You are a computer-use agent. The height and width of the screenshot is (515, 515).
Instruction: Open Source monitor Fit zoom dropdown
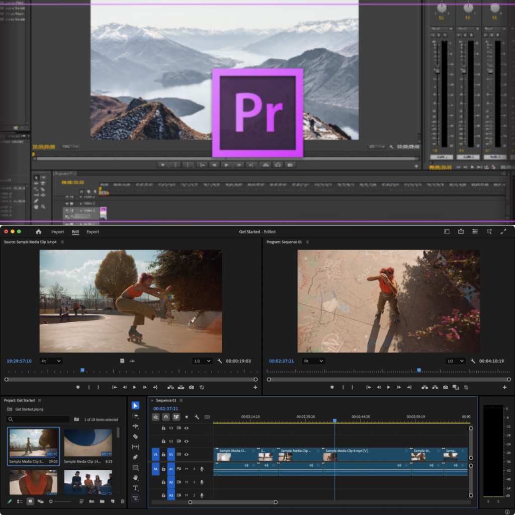coord(51,361)
